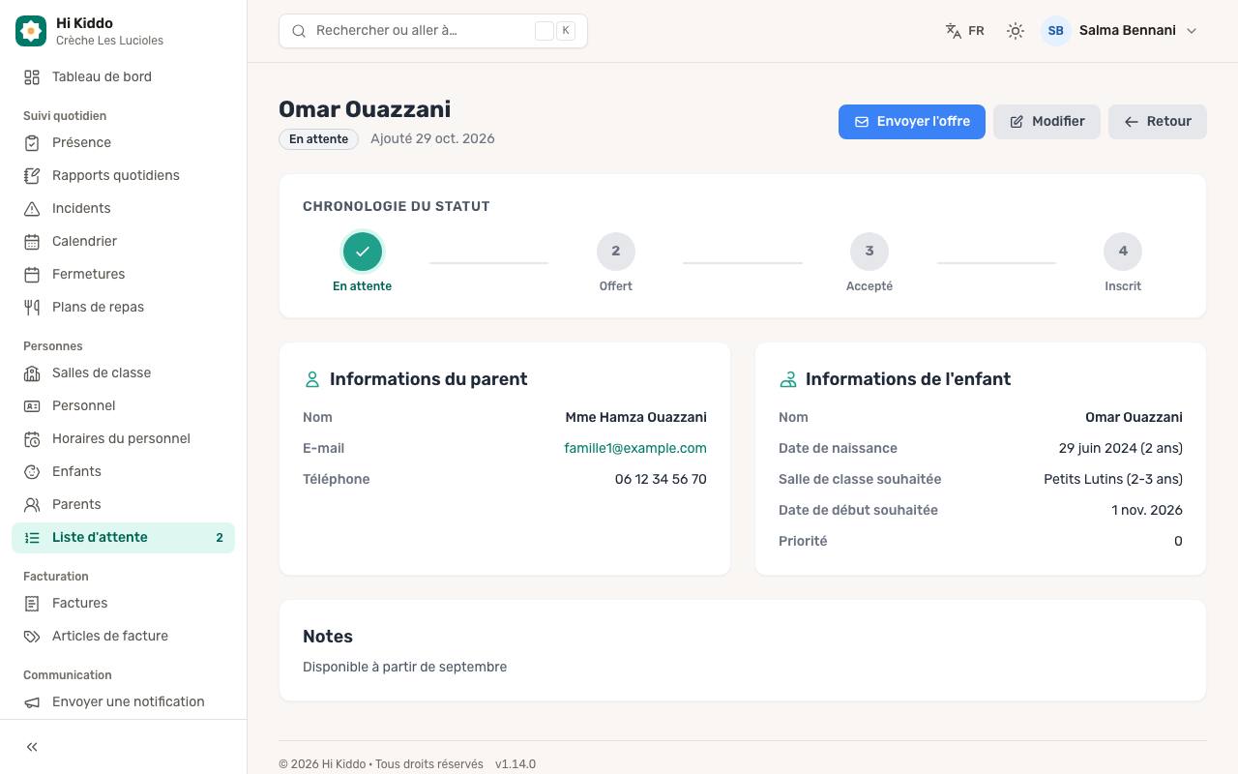
Task: Click the Envoyer une notification megaphone icon
Action: point(32,702)
